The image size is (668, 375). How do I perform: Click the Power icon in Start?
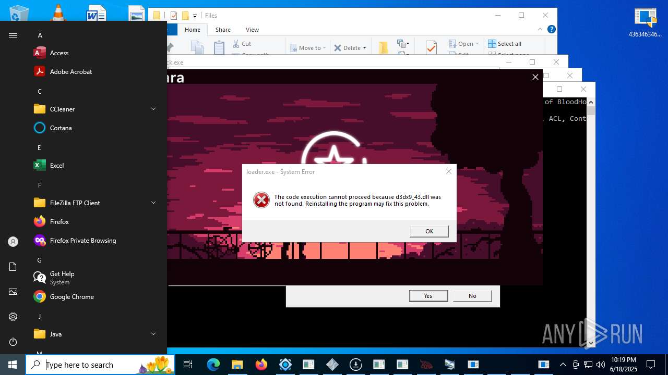(x=13, y=342)
